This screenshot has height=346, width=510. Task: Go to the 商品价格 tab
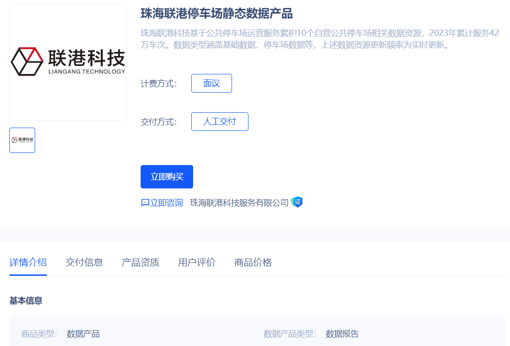253,262
